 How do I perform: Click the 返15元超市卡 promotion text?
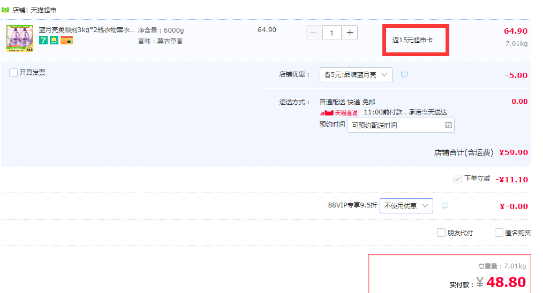click(x=412, y=40)
